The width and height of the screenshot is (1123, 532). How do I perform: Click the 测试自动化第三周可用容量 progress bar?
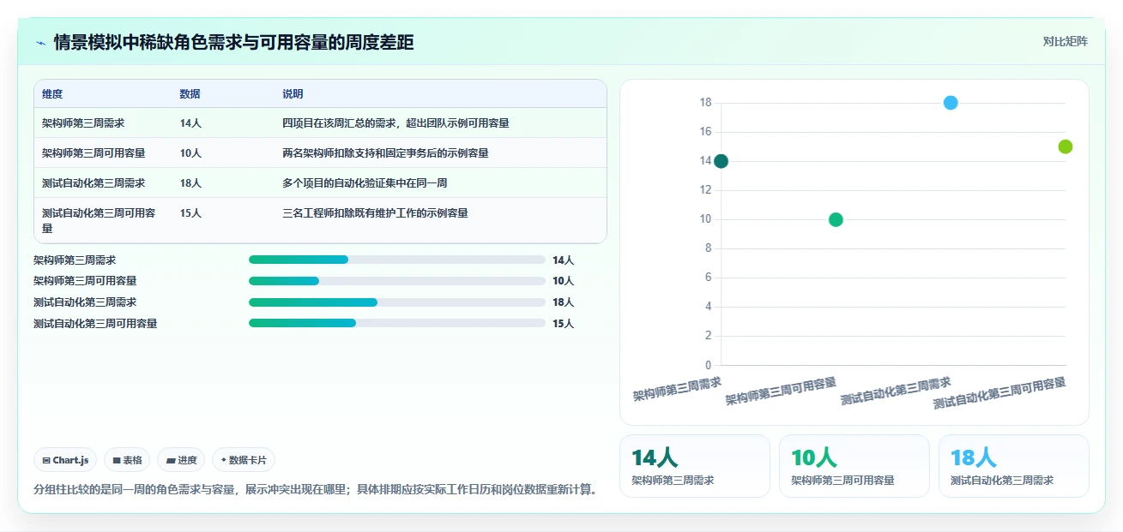click(396, 323)
